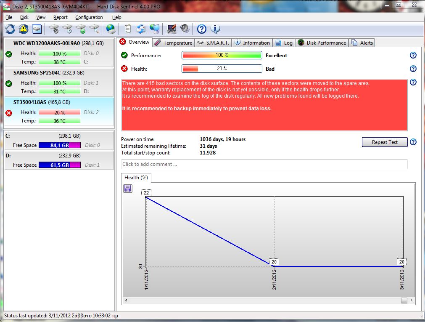Click the '20' label at 3/11/2012 in graph

point(402,262)
